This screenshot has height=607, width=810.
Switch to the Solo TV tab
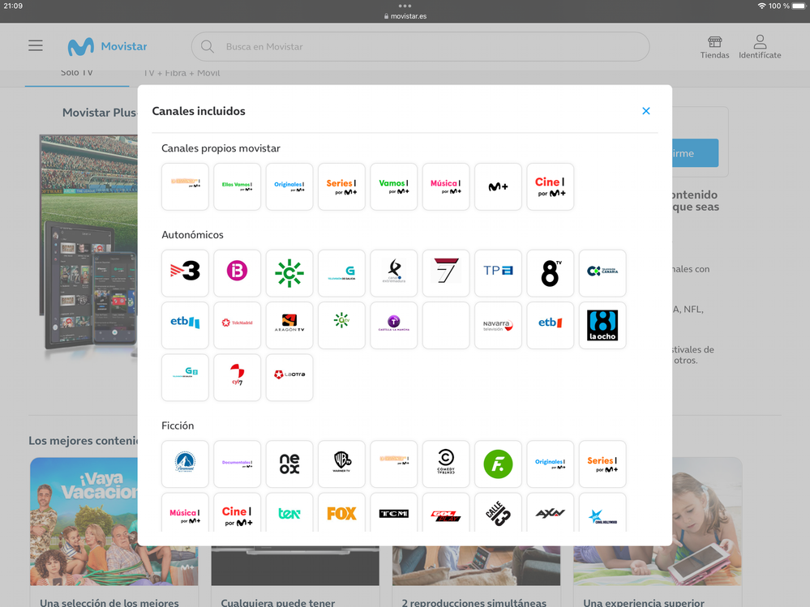coord(77,73)
